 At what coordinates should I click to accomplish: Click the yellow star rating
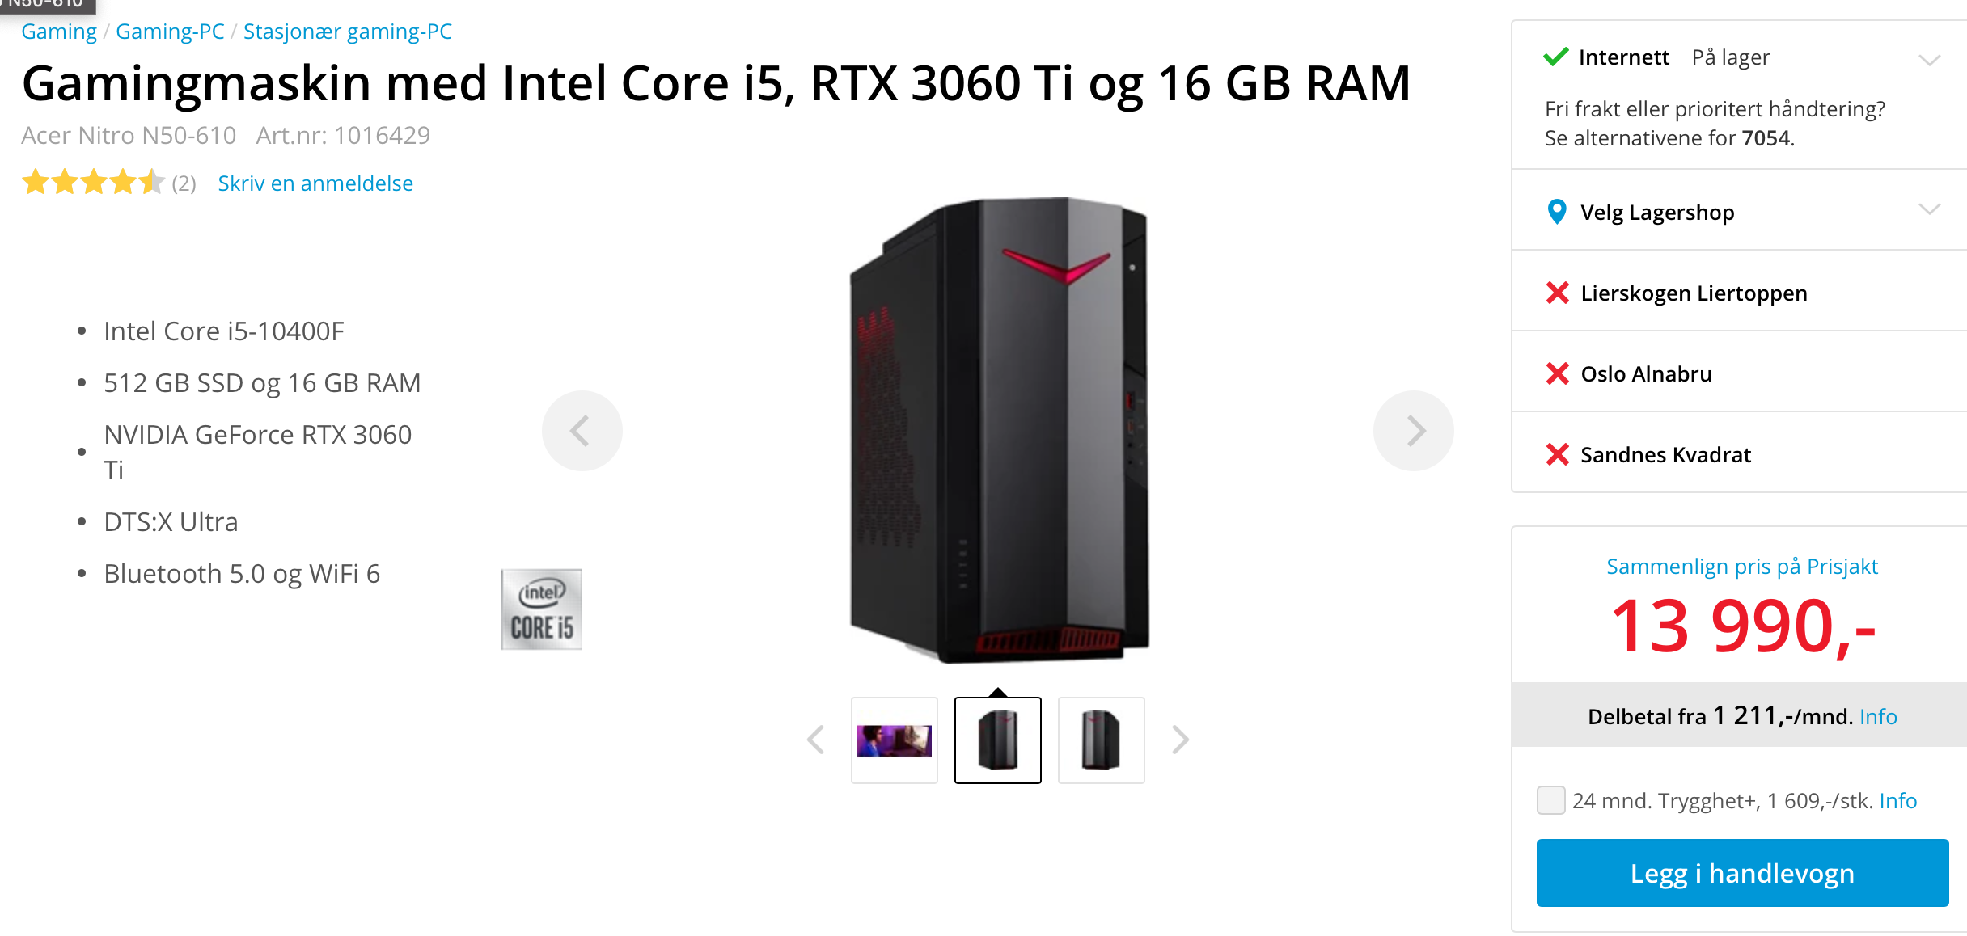93,183
